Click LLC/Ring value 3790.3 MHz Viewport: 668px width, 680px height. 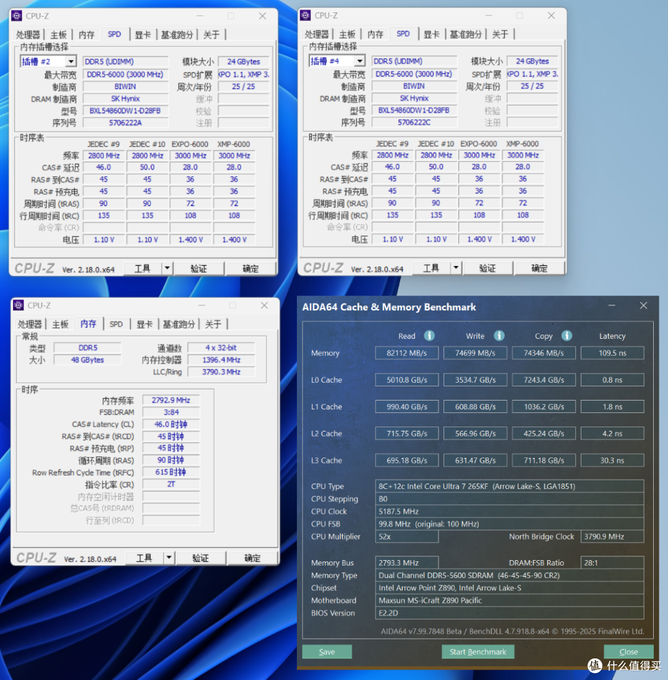click(x=221, y=372)
